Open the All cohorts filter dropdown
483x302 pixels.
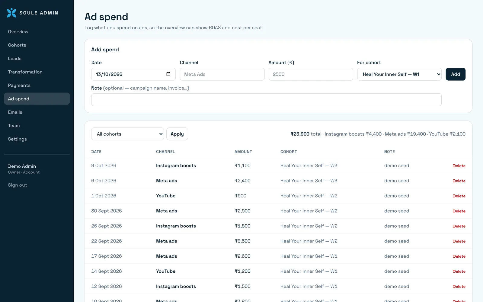coord(127,134)
